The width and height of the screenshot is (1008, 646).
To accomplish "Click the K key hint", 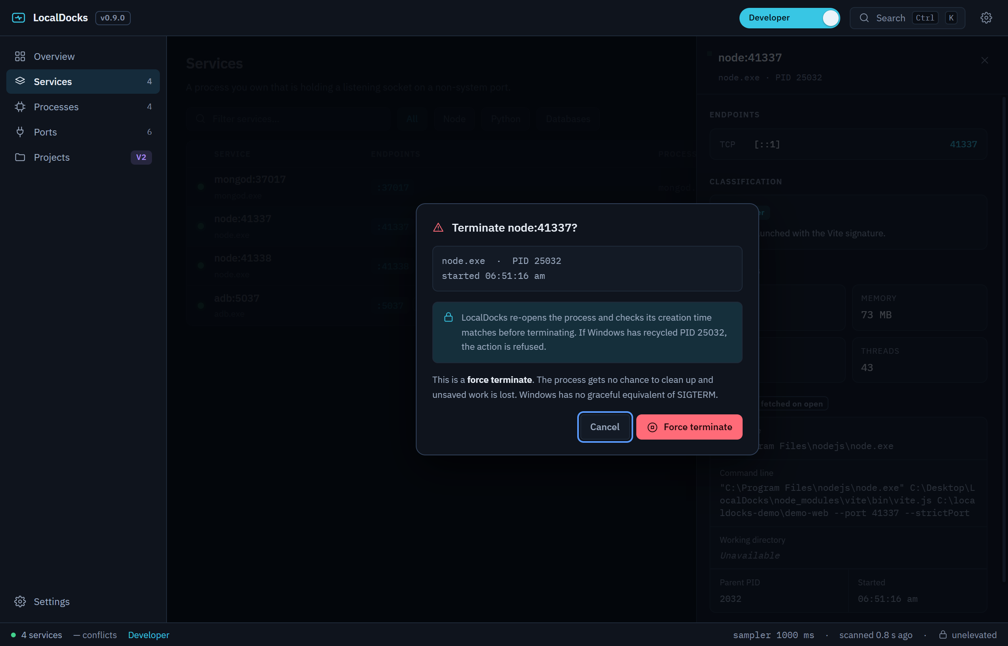I will pyautogui.click(x=951, y=18).
